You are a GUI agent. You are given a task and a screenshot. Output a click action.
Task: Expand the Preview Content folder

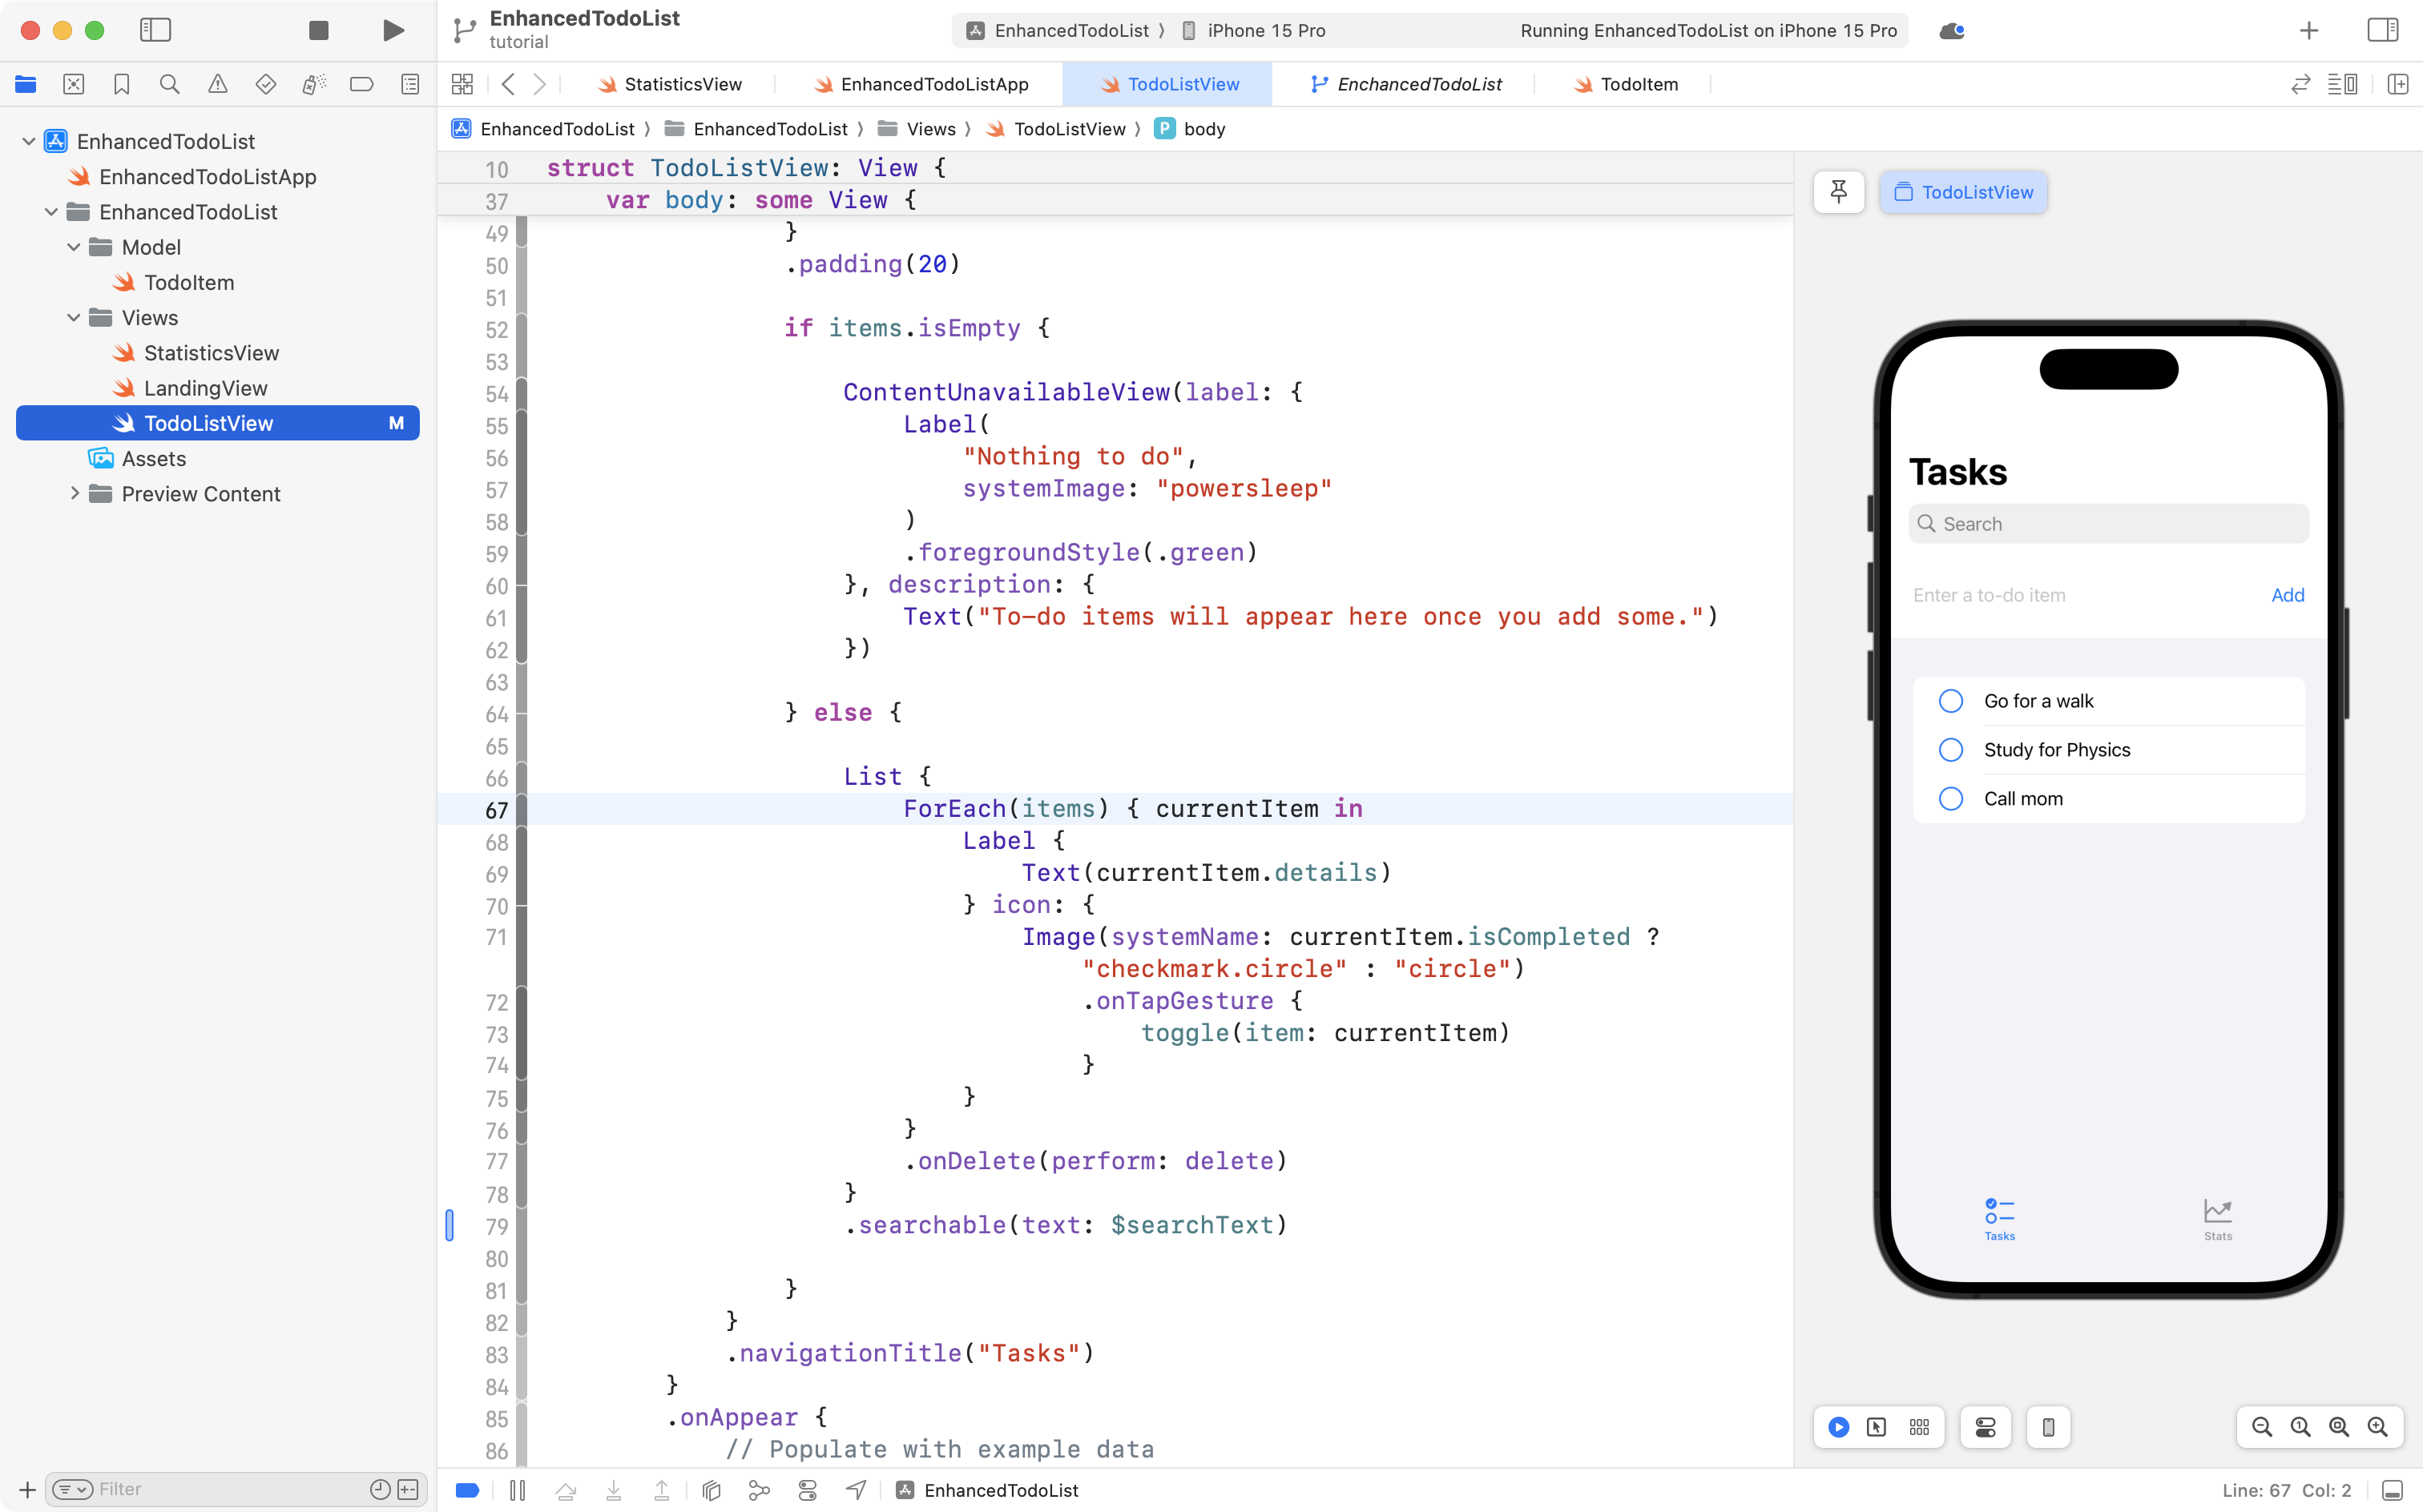click(x=74, y=493)
